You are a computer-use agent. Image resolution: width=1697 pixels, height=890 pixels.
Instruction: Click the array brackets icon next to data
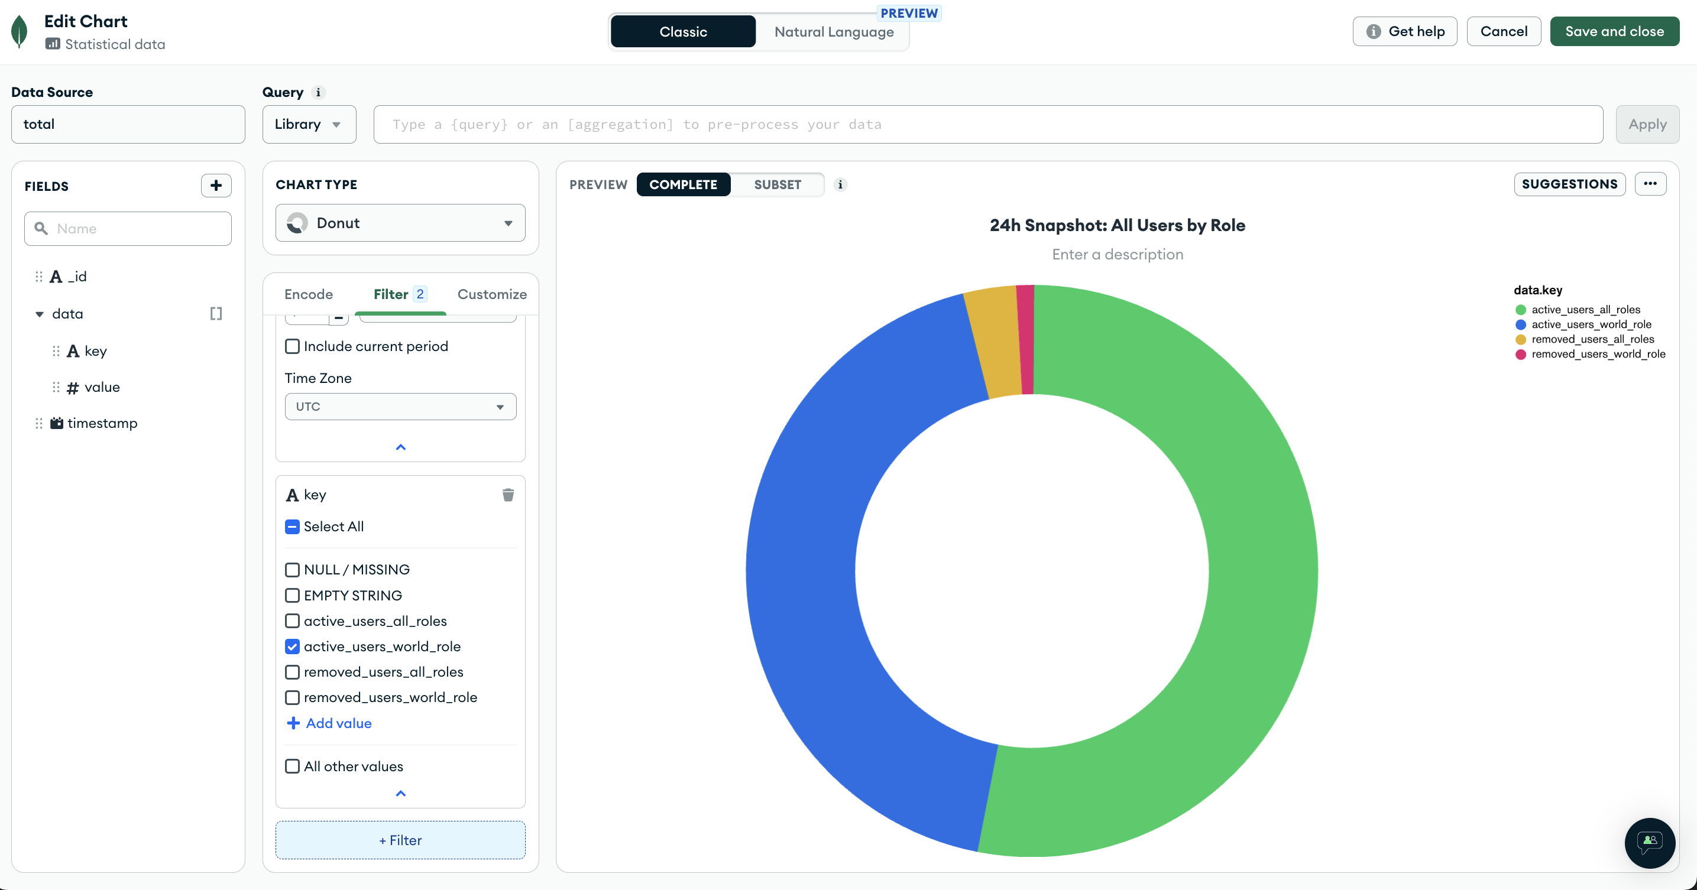pos(216,313)
